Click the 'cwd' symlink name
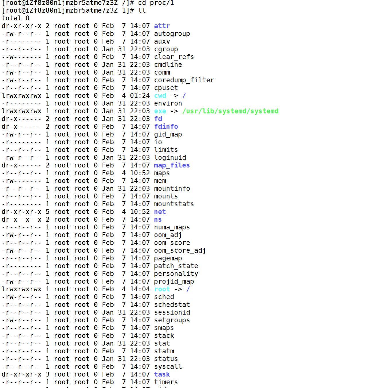Screen dimensions: 378x388 pos(160,95)
